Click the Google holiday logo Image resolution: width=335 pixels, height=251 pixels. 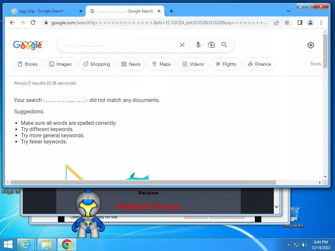(28, 45)
